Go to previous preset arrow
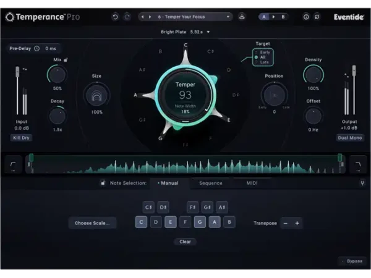 [x=142, y=17]
